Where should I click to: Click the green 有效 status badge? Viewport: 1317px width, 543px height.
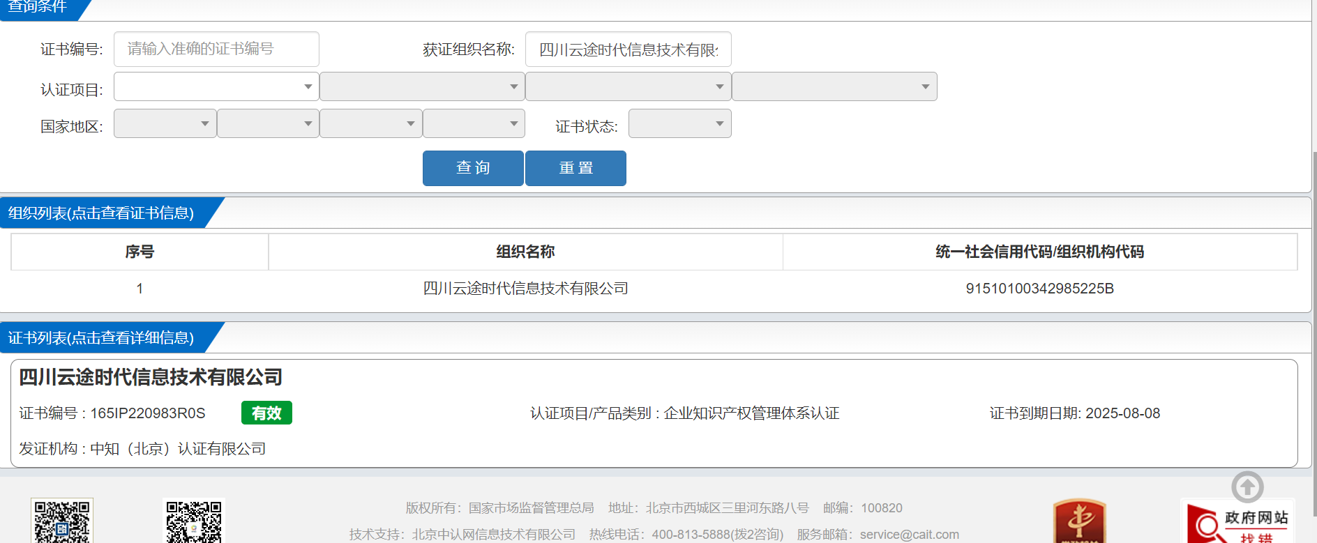coord(266,413)
